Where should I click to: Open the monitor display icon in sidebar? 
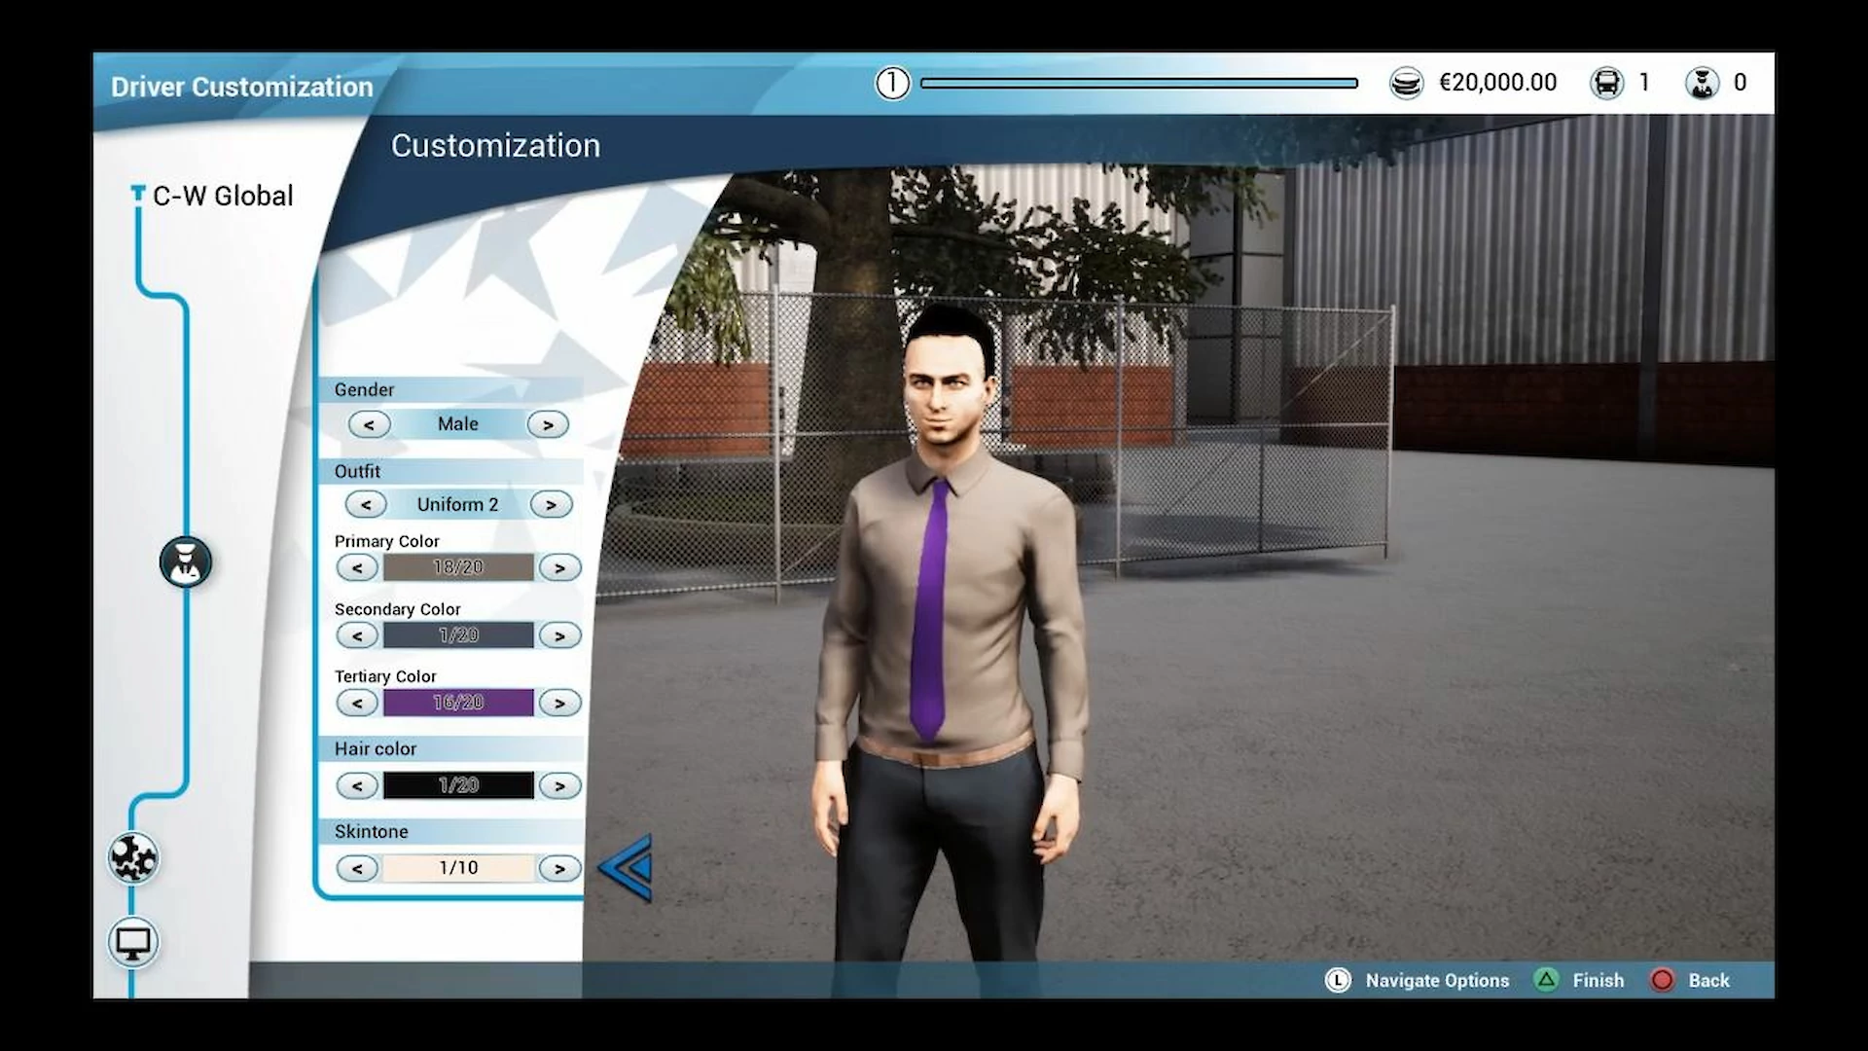(132, 942)
